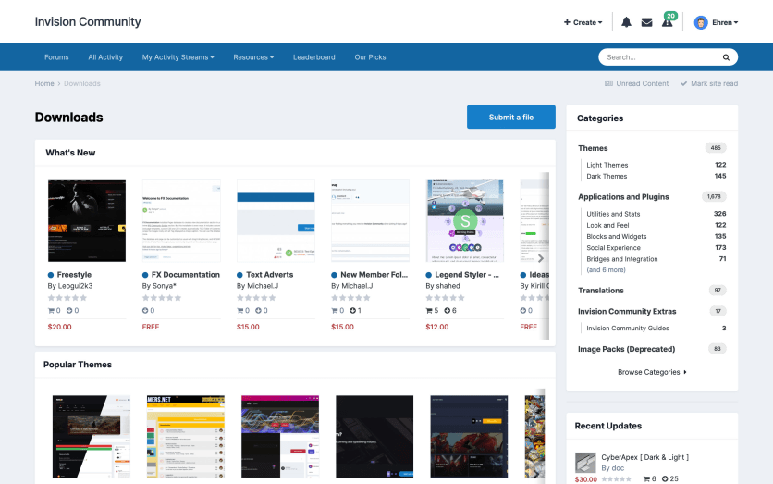
Task: Open the Create dropdown menu
Action: tap(583, 22)
